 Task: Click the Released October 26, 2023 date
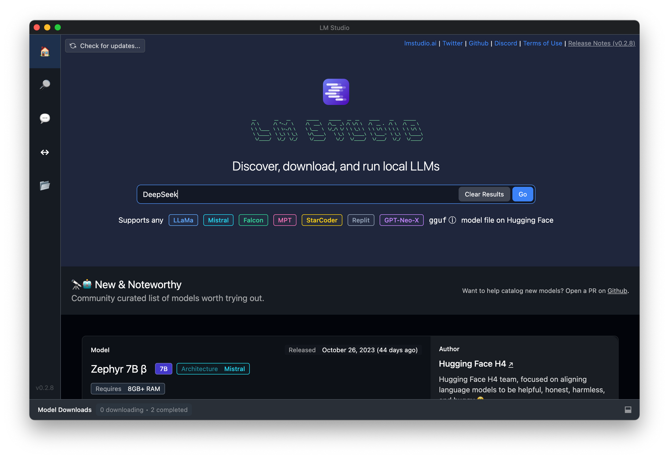point(353,350)
